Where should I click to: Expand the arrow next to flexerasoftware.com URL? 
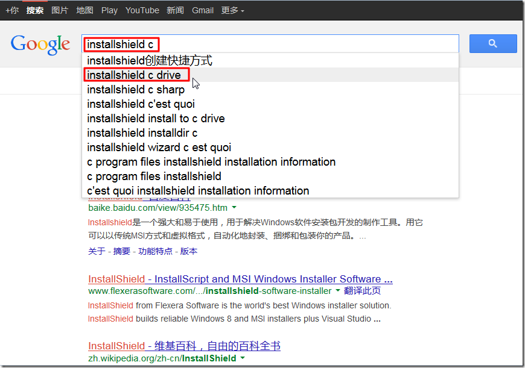coord(338,290)
